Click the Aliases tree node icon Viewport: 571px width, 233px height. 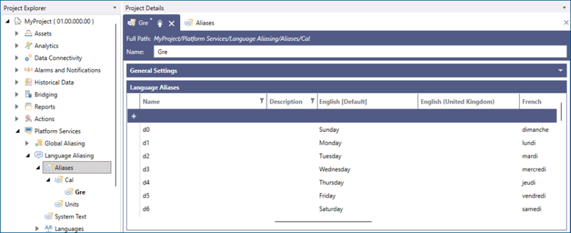tap(48, 168)
